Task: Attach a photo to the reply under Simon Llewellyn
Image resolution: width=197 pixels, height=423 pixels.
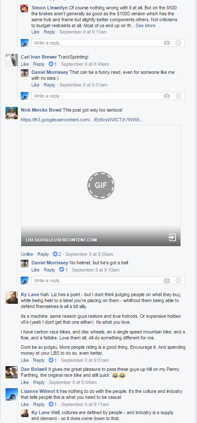Action: 167,43
